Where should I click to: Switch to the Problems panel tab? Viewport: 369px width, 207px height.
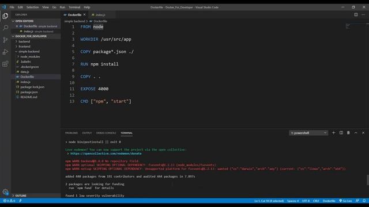(71, 133)
